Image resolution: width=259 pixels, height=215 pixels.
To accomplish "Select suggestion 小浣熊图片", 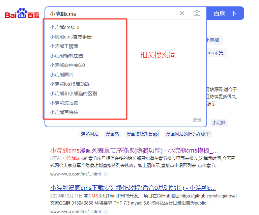I will pos(62,75).
